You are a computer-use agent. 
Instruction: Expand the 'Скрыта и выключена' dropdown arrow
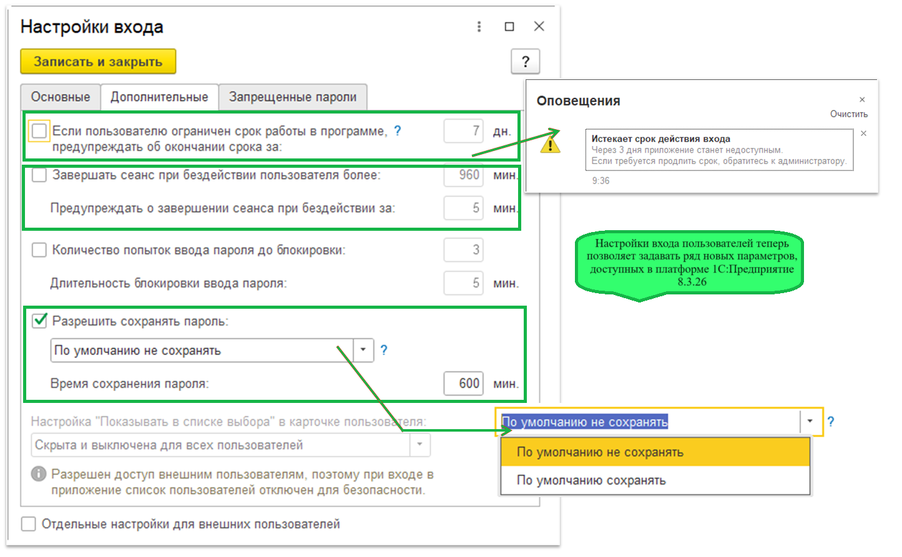coord(419,445)
